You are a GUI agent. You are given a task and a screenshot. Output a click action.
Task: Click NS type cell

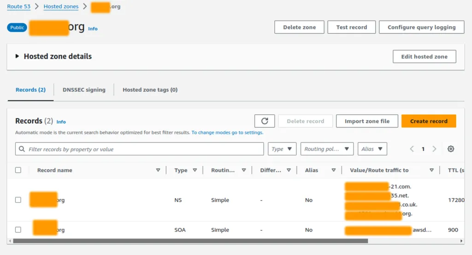178,200
